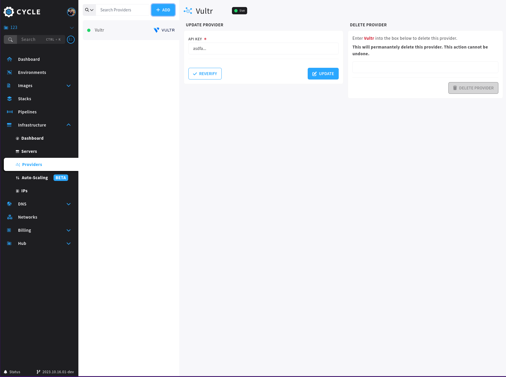Click the IPs icon
This screenshot has width=506, height=377.
pyautogui.click(x=18, y=191)
